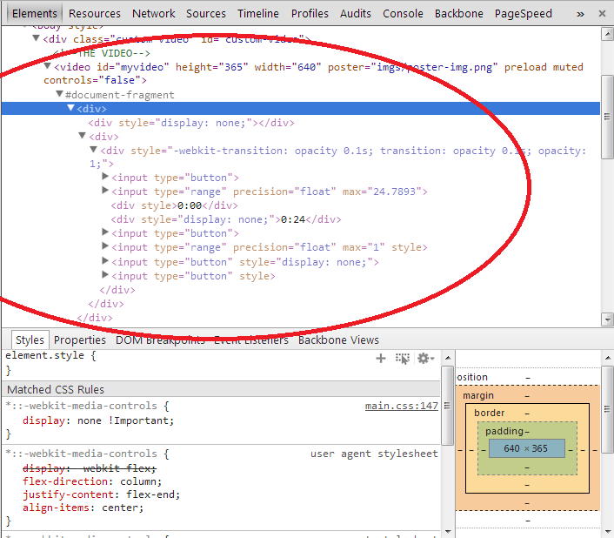Open the Sources tab
The image size is (614, 538).
[x=205, y=13]
